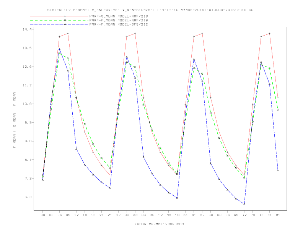Screen dimensions: 303x234
Task: Click y-axis tick value 10.8
Action: pyautogui.click(x=27, y=104)
